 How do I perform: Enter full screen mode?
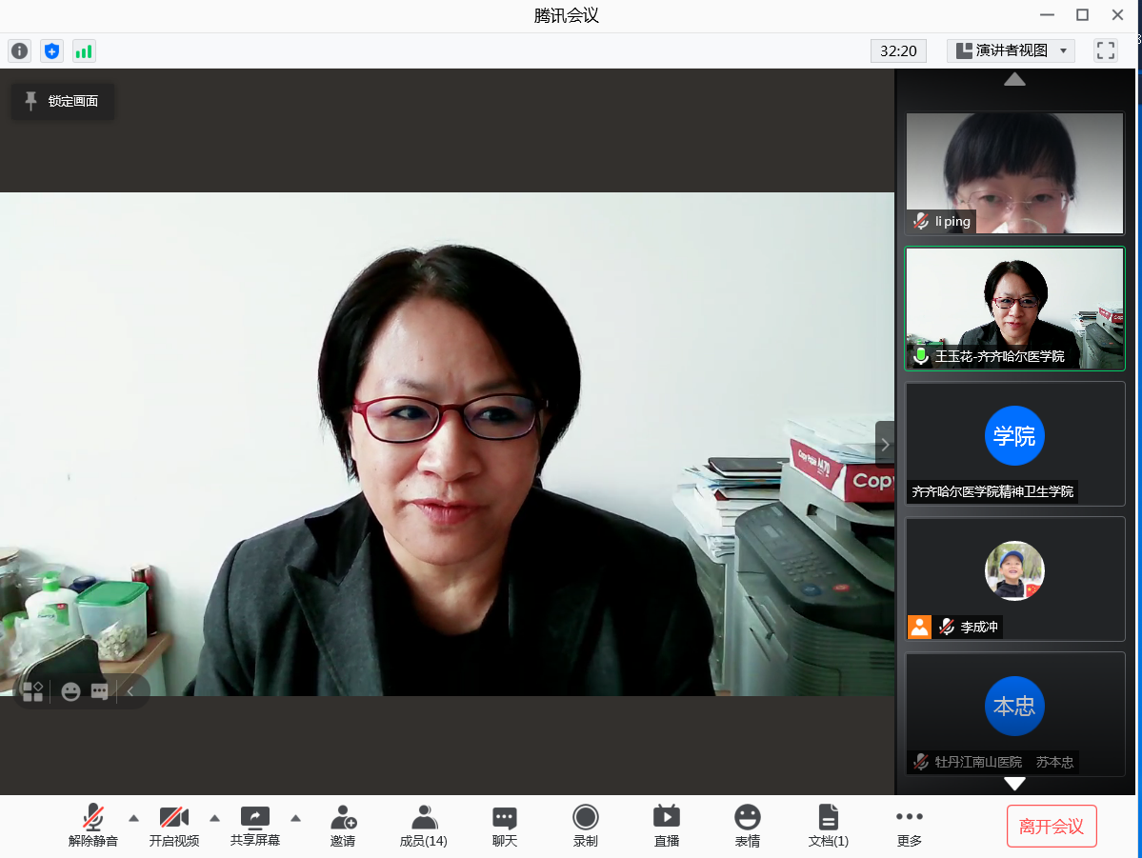(x=1105, y=50)
